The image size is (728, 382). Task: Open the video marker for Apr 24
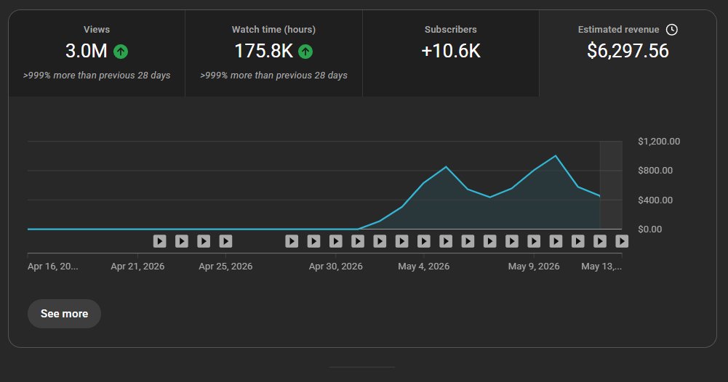click(204, 241)
